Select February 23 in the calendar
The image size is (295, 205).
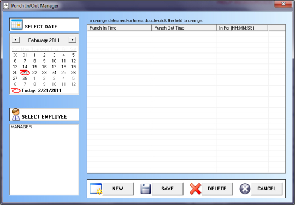tap(44, 73)
